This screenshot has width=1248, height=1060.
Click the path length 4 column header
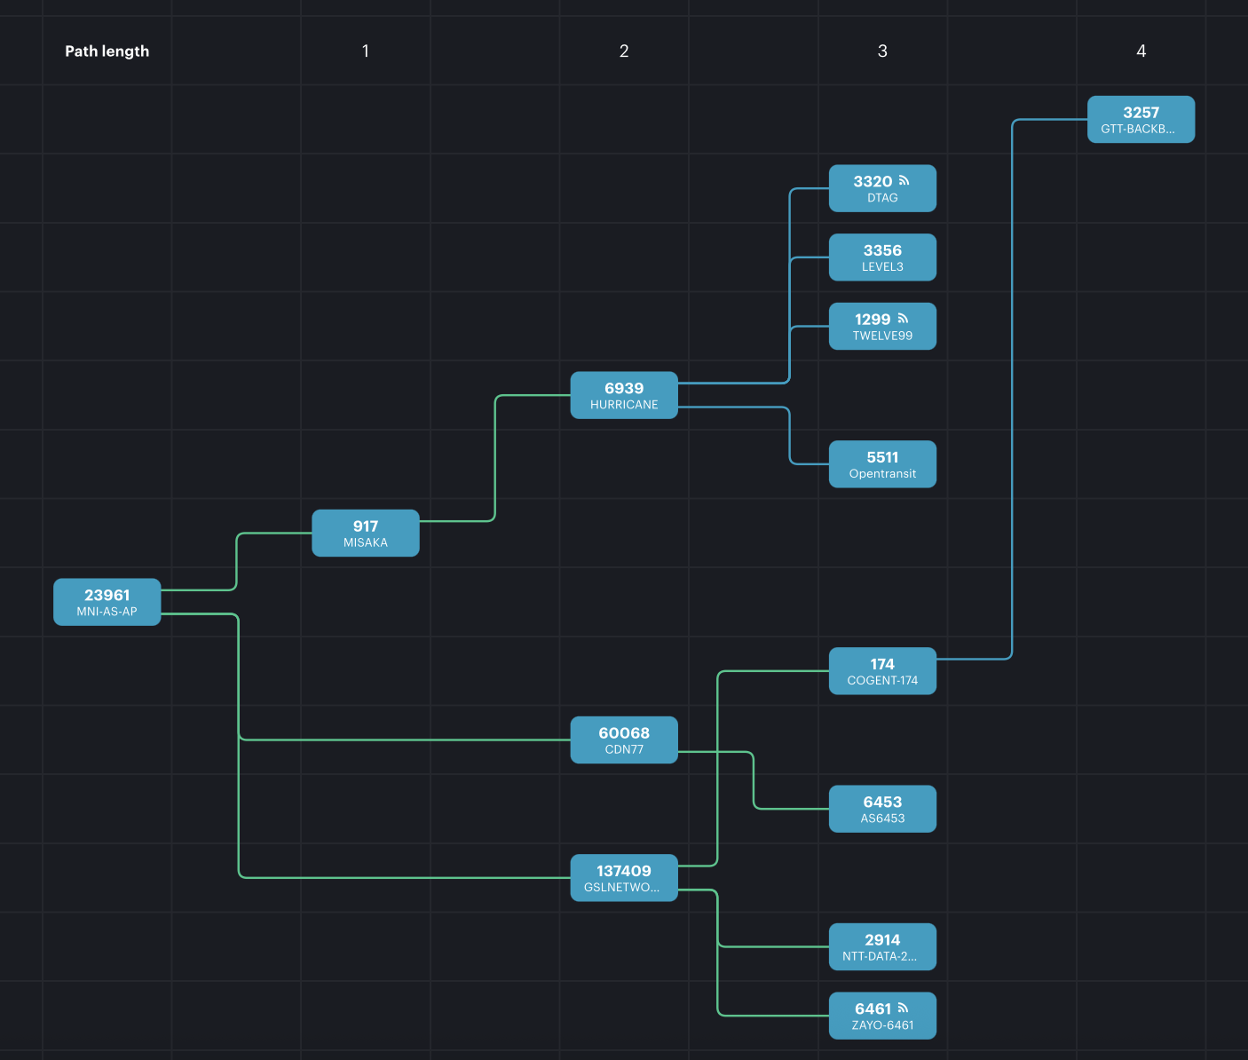1141,51
